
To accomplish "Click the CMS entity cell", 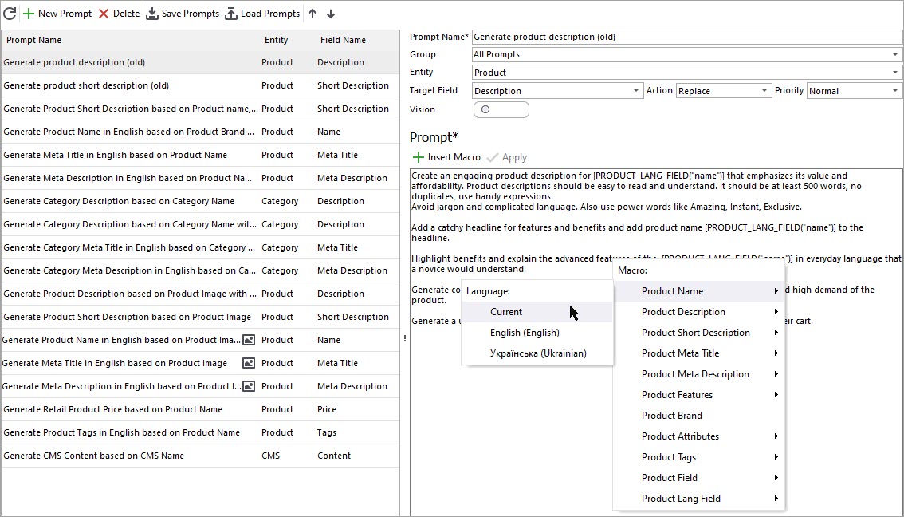I will coord(270,456).
